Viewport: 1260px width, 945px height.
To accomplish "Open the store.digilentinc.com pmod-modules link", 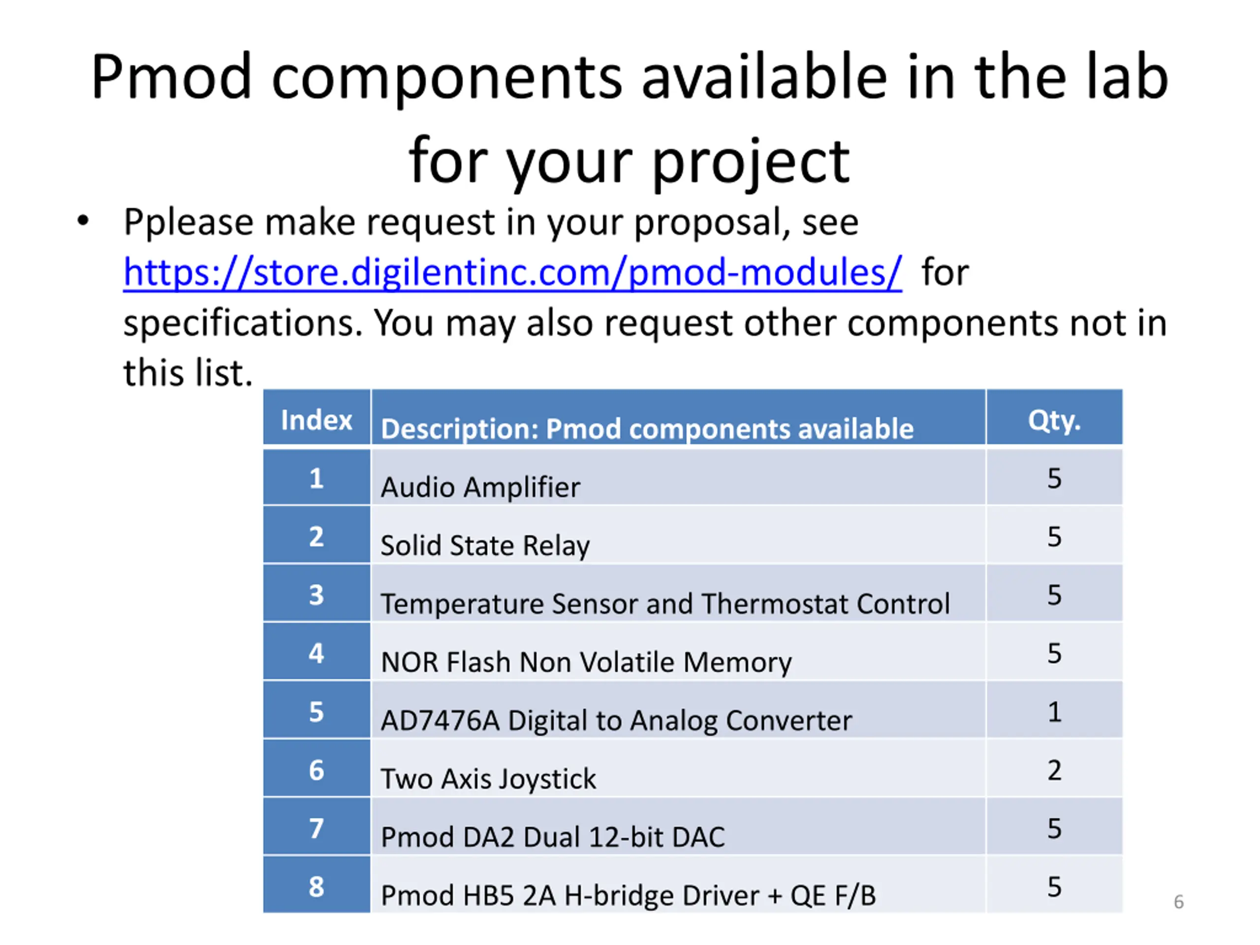I will [512, 272].
